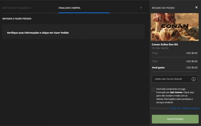Select the Finalizar Compra tab
Screen dimensions: 201x126
[69, 8]
